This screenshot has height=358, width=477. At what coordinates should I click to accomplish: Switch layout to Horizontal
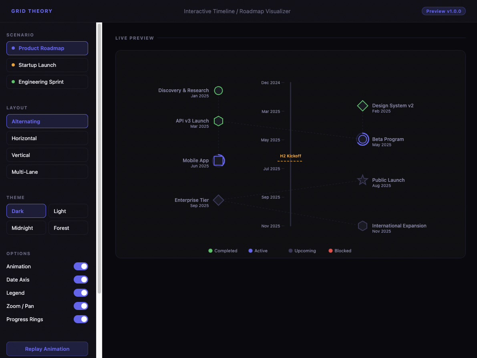(47, 138)
